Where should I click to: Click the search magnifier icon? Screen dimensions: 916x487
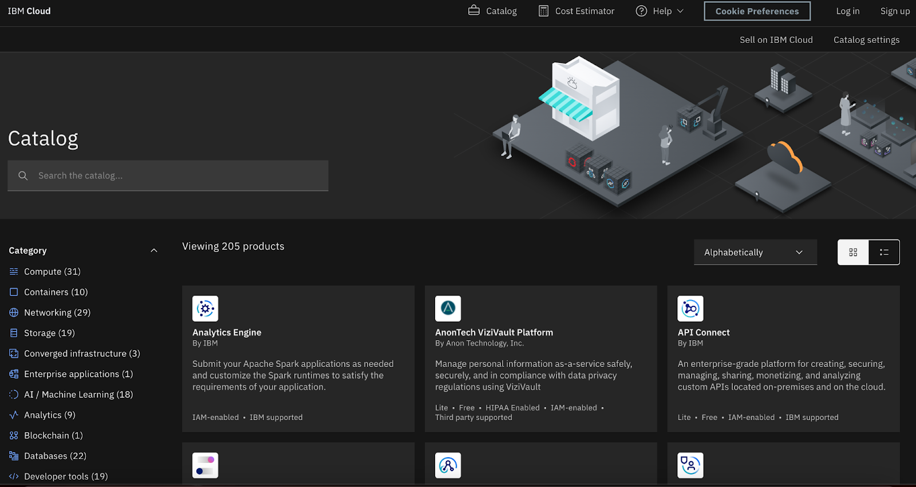[23, 175]
